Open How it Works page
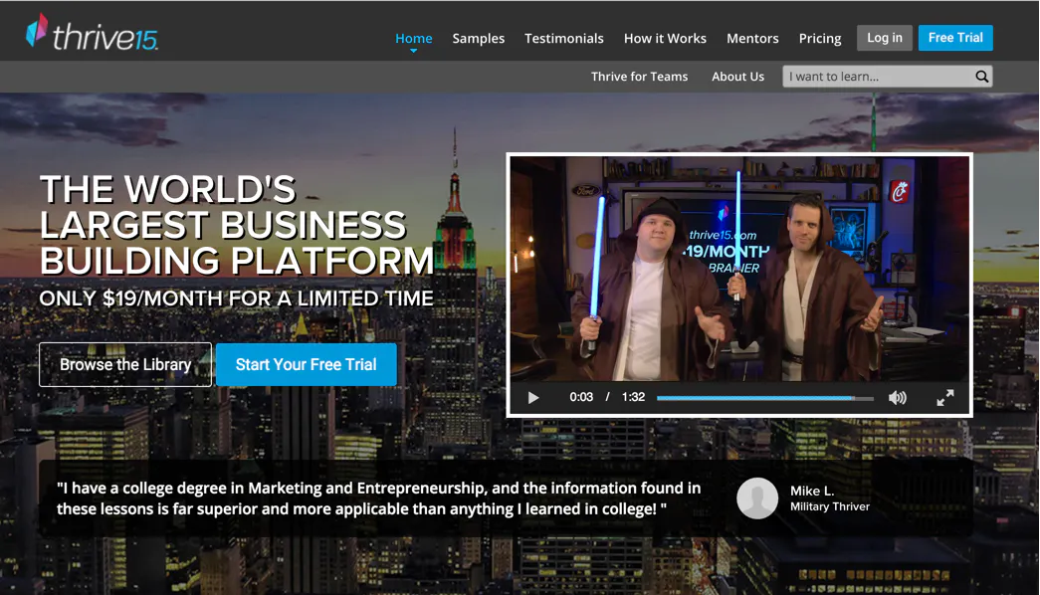This screenshot has width=1040, height=595. [665, 39]
